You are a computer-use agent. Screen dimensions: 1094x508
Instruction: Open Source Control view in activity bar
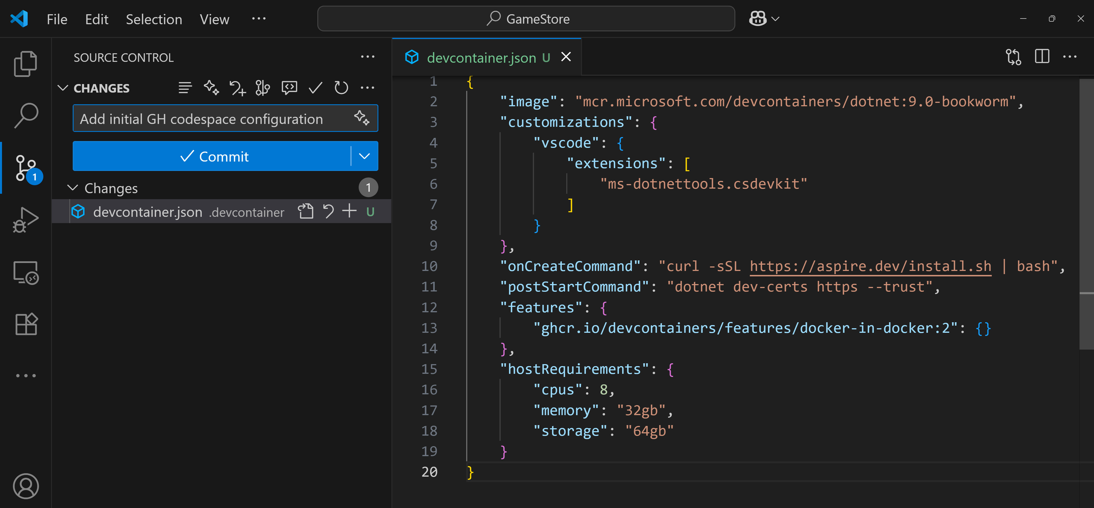tap(26, 168)
